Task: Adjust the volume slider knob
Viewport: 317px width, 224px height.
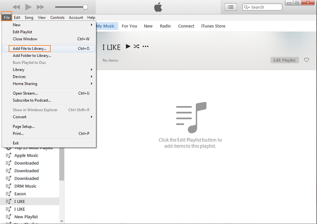Action: [x=85, y=7]
